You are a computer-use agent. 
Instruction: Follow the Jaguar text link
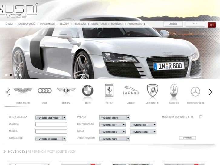[131, 103]
